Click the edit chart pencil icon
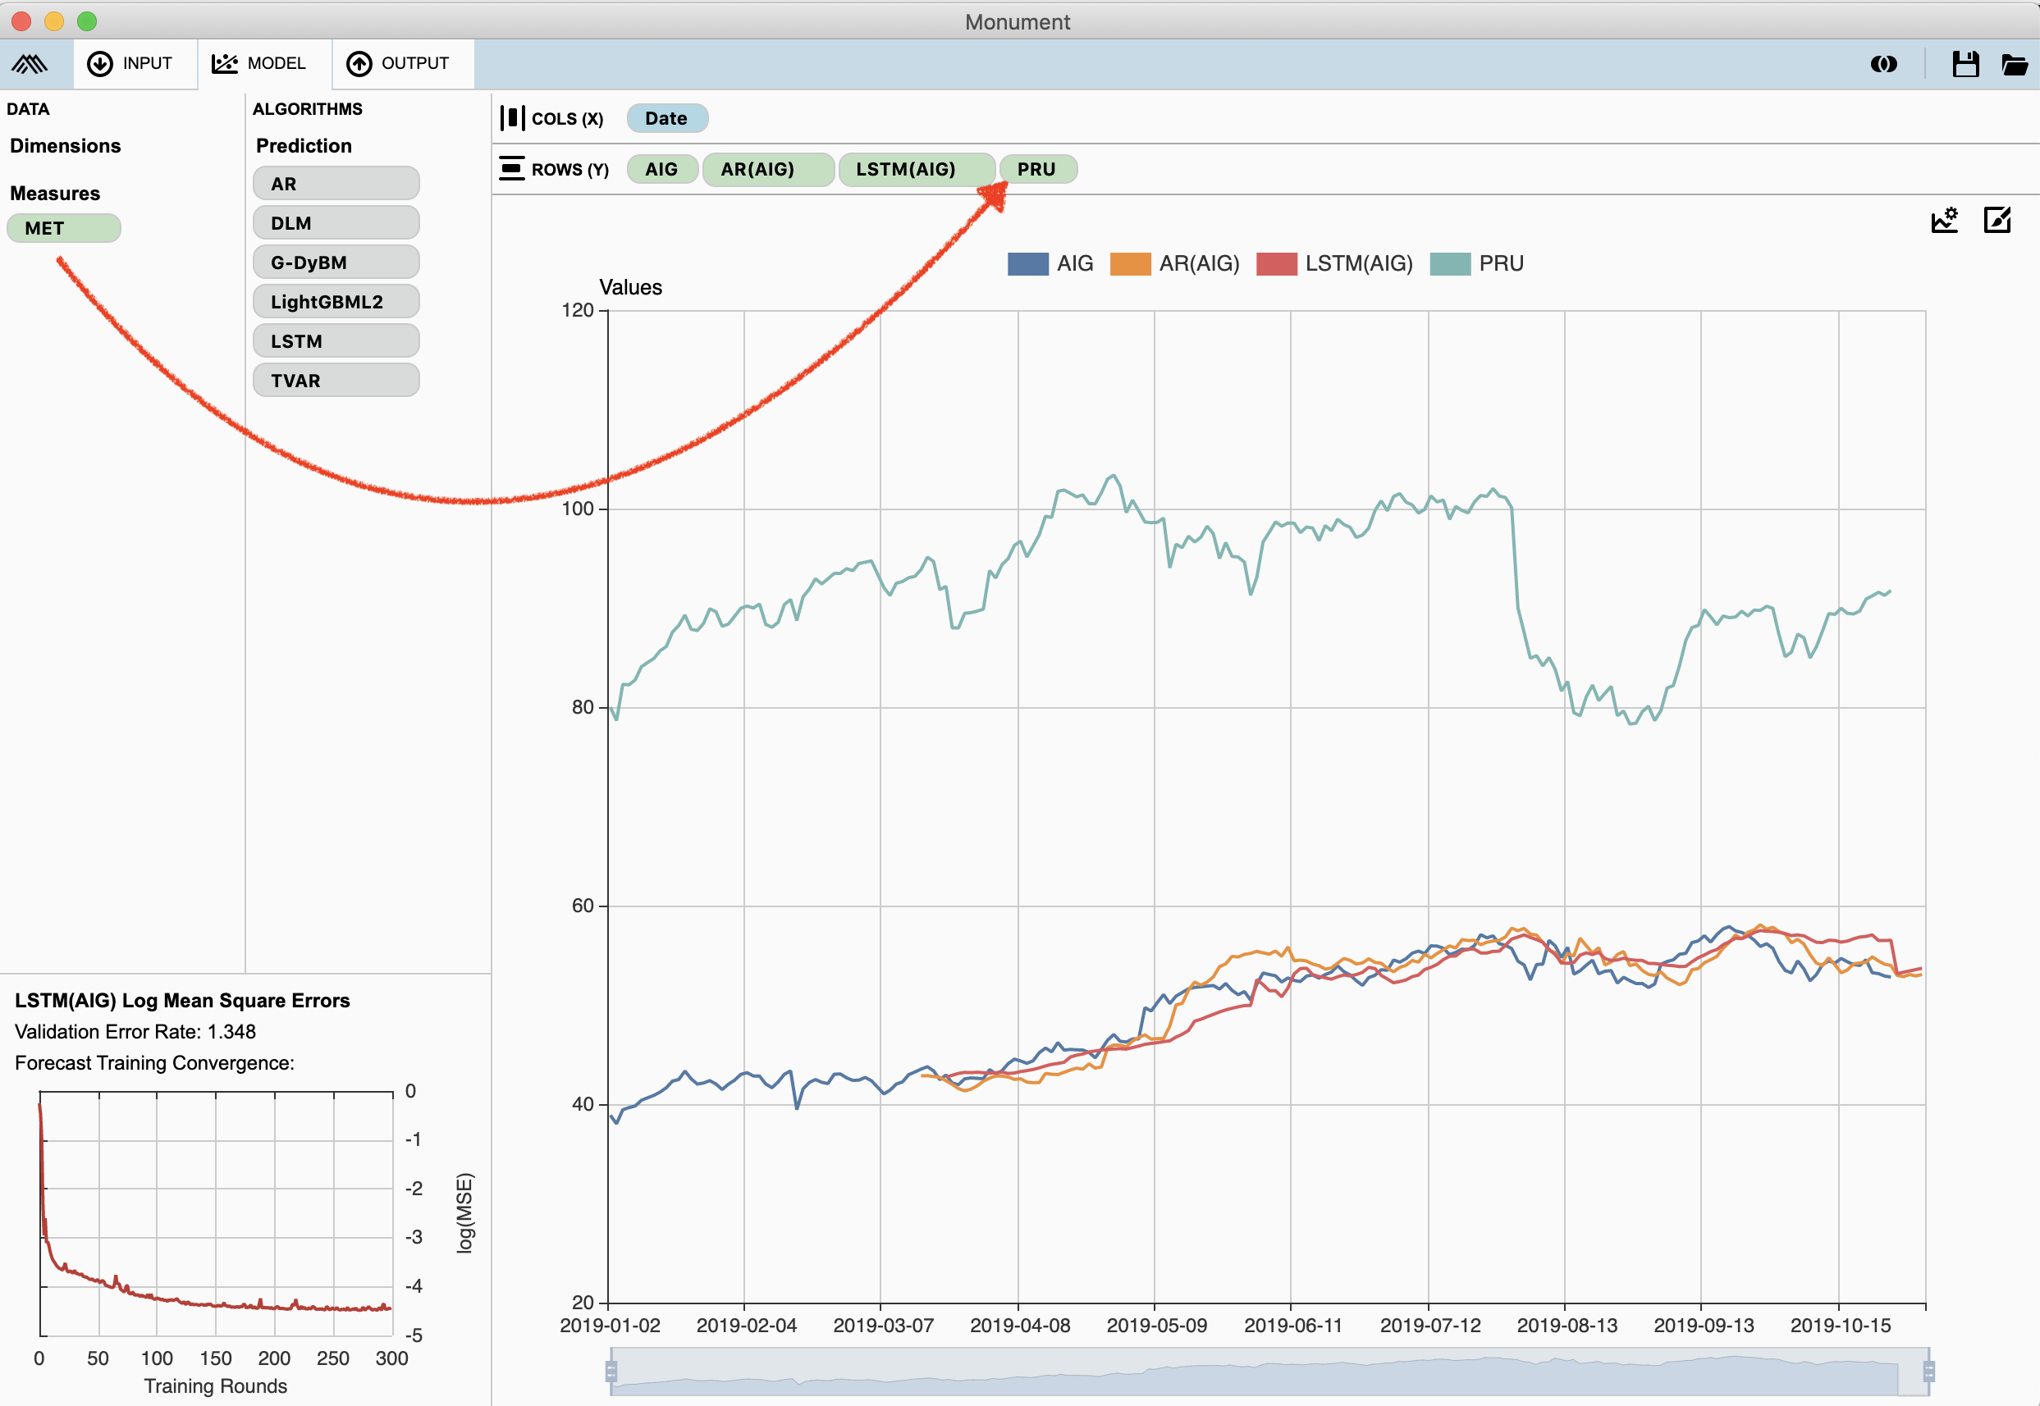Image resolution: width=2040 pixels, height=1406 pixels. tap(1997, 219)
